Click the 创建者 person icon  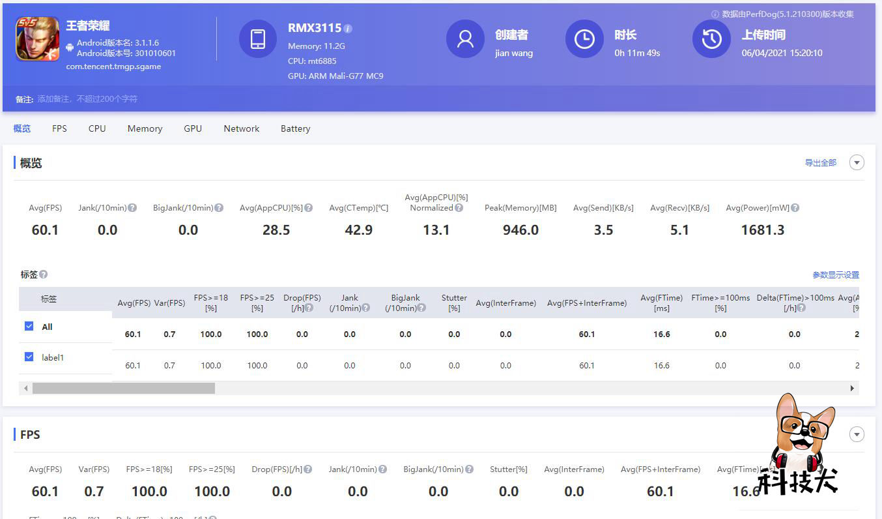[465, 39]
